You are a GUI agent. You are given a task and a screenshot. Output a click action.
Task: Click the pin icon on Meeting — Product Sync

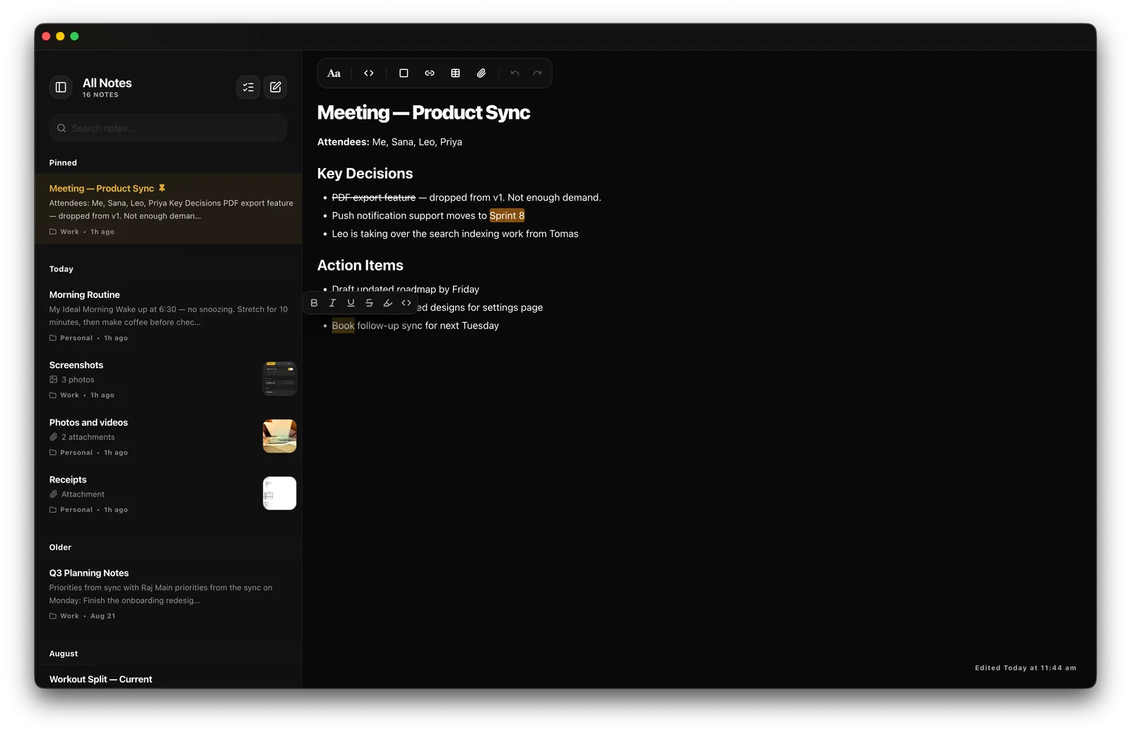[162, 189]
